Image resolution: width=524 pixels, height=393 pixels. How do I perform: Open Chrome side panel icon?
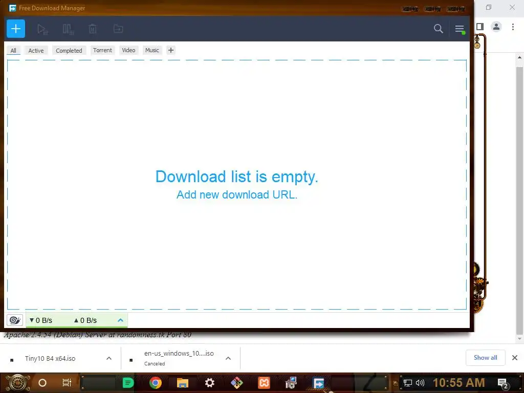[480, 27]
